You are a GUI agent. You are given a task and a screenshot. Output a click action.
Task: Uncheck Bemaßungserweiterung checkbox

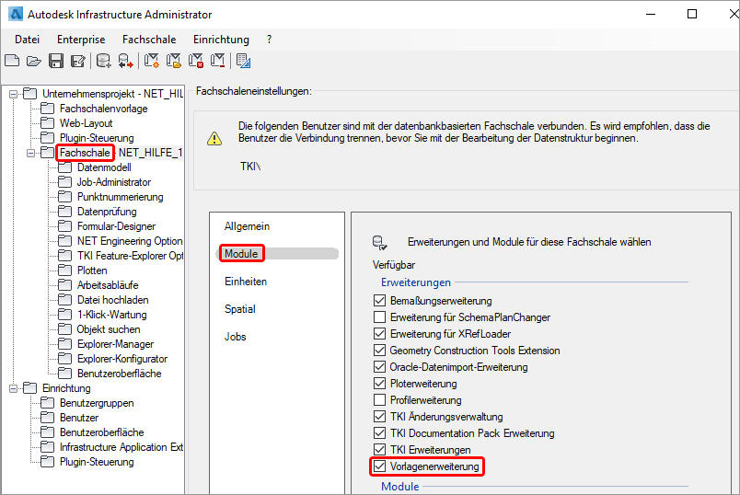click(379, 301)
